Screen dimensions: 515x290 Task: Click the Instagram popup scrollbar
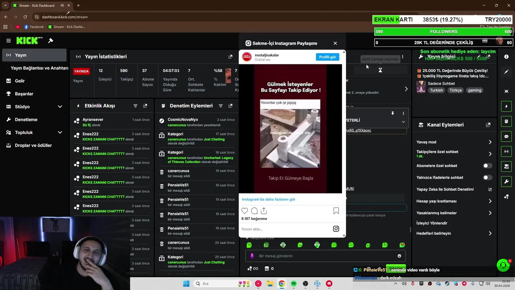(x=344, y=143)
